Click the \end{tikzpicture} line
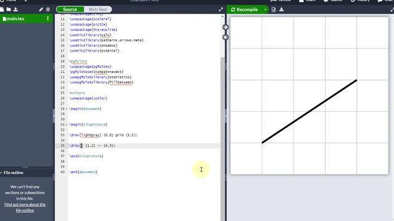Image resolution: width=394 pixels, height=221 pixels. pyautogui.click(x=86, y=156)
